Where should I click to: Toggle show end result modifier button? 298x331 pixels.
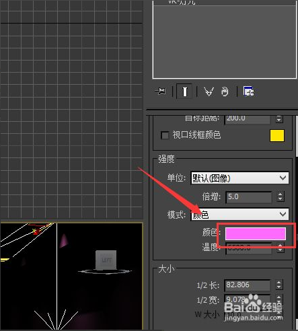click(x=184, y=91)
